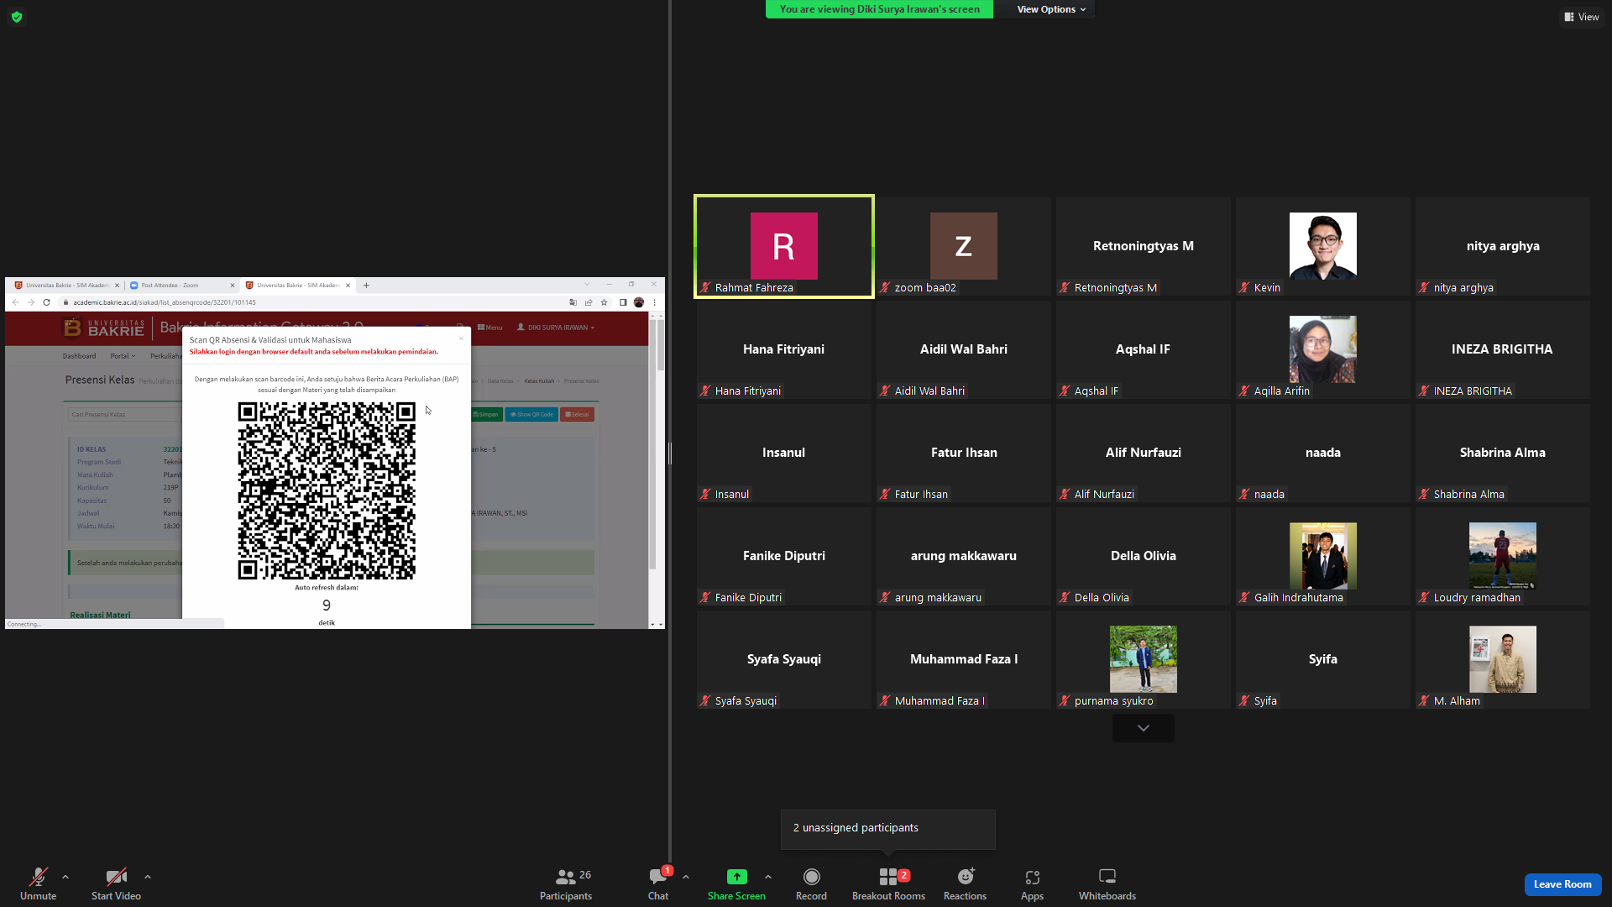1612x907 pixels.
Task: Select Kevin's video tile
Action: (x=1322, y=247)
